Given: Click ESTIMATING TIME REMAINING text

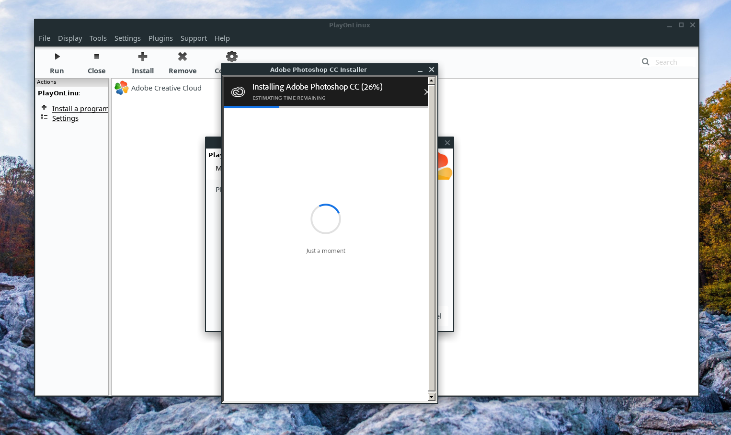Looking at the screenshot, I should 289,98.
